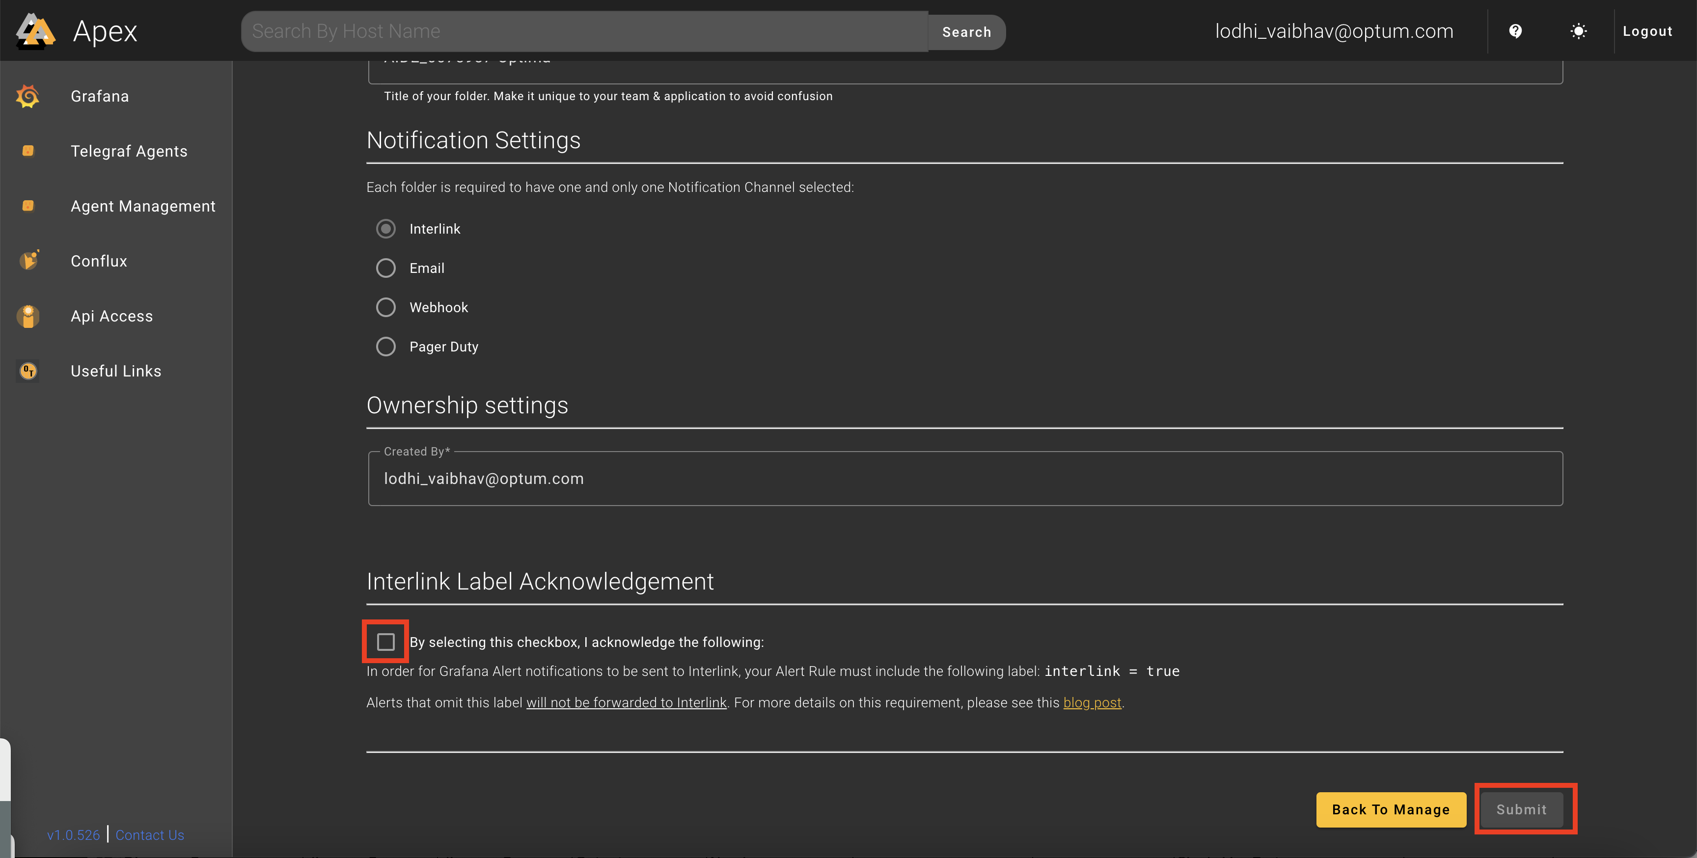The height and width of the screenshot is (858, 1697).
Task: Open the help question mark icon
Action: click(1515, 31)
